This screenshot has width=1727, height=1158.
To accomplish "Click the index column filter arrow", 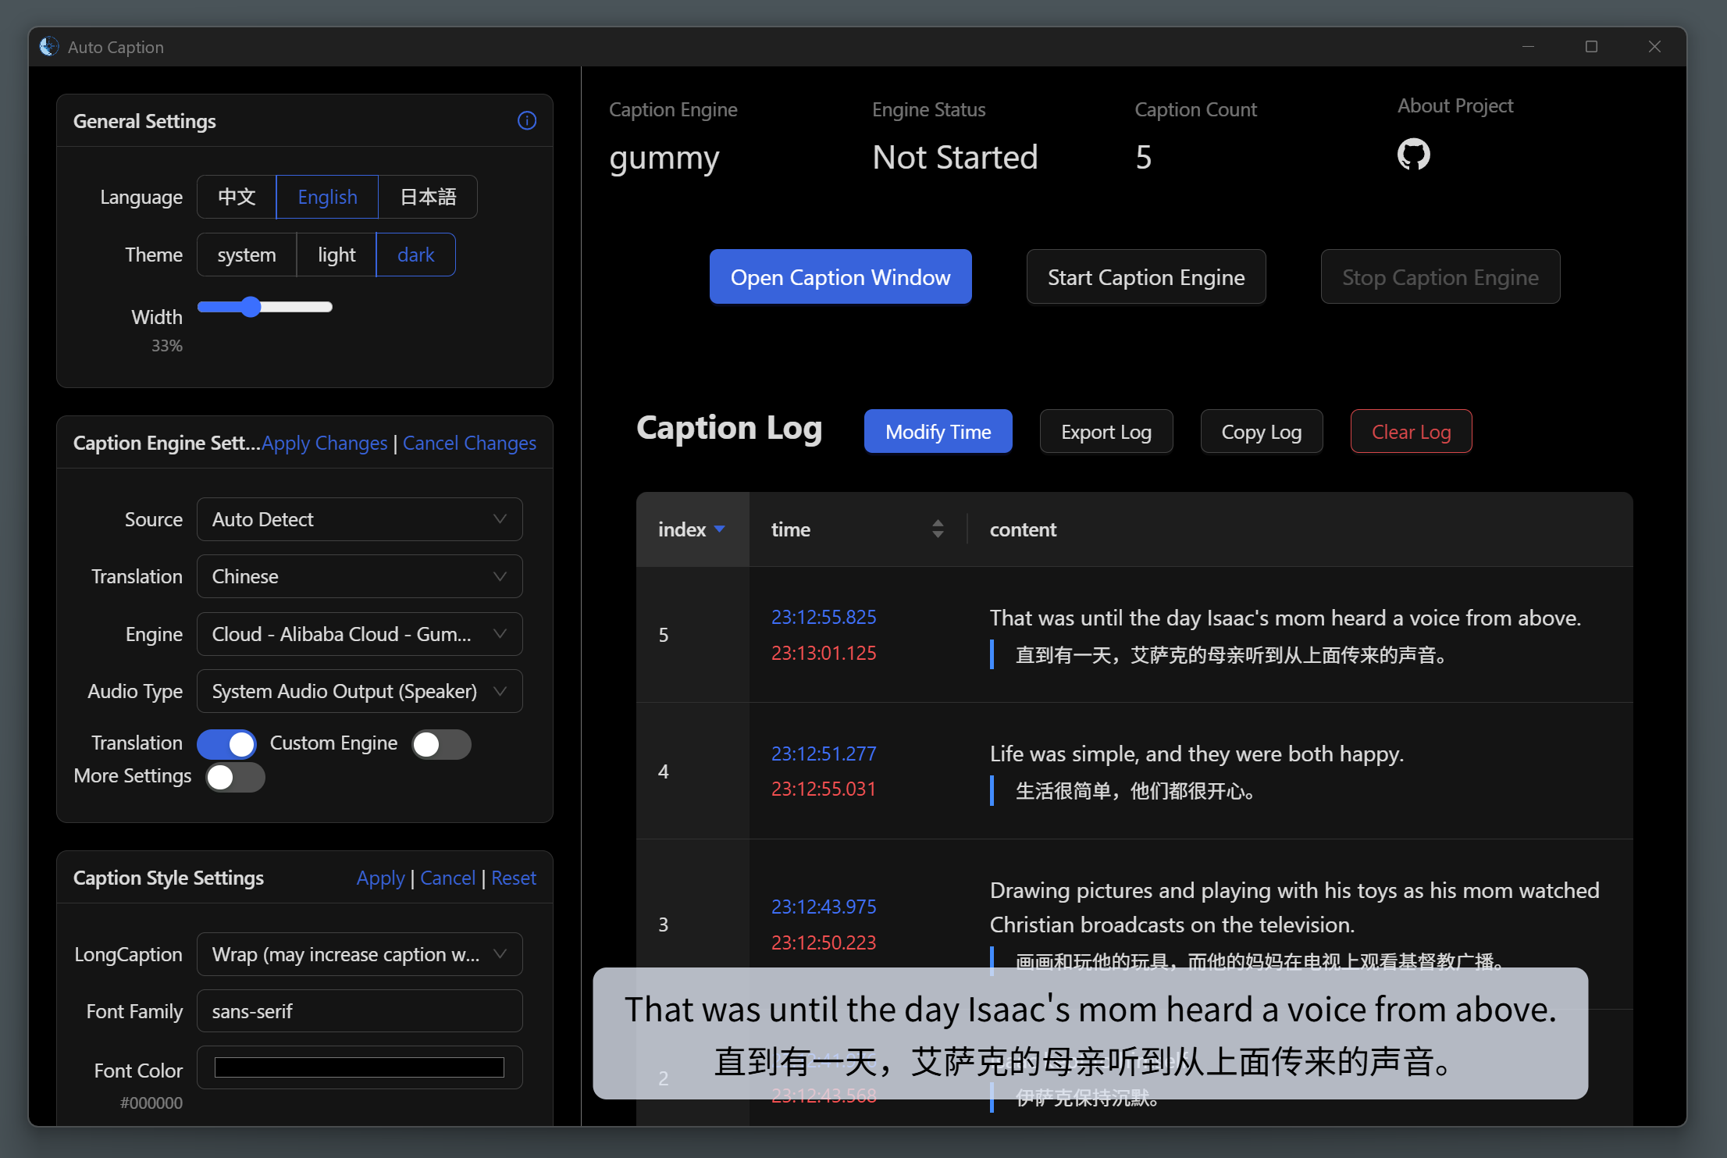I will [x=720, y=529].
